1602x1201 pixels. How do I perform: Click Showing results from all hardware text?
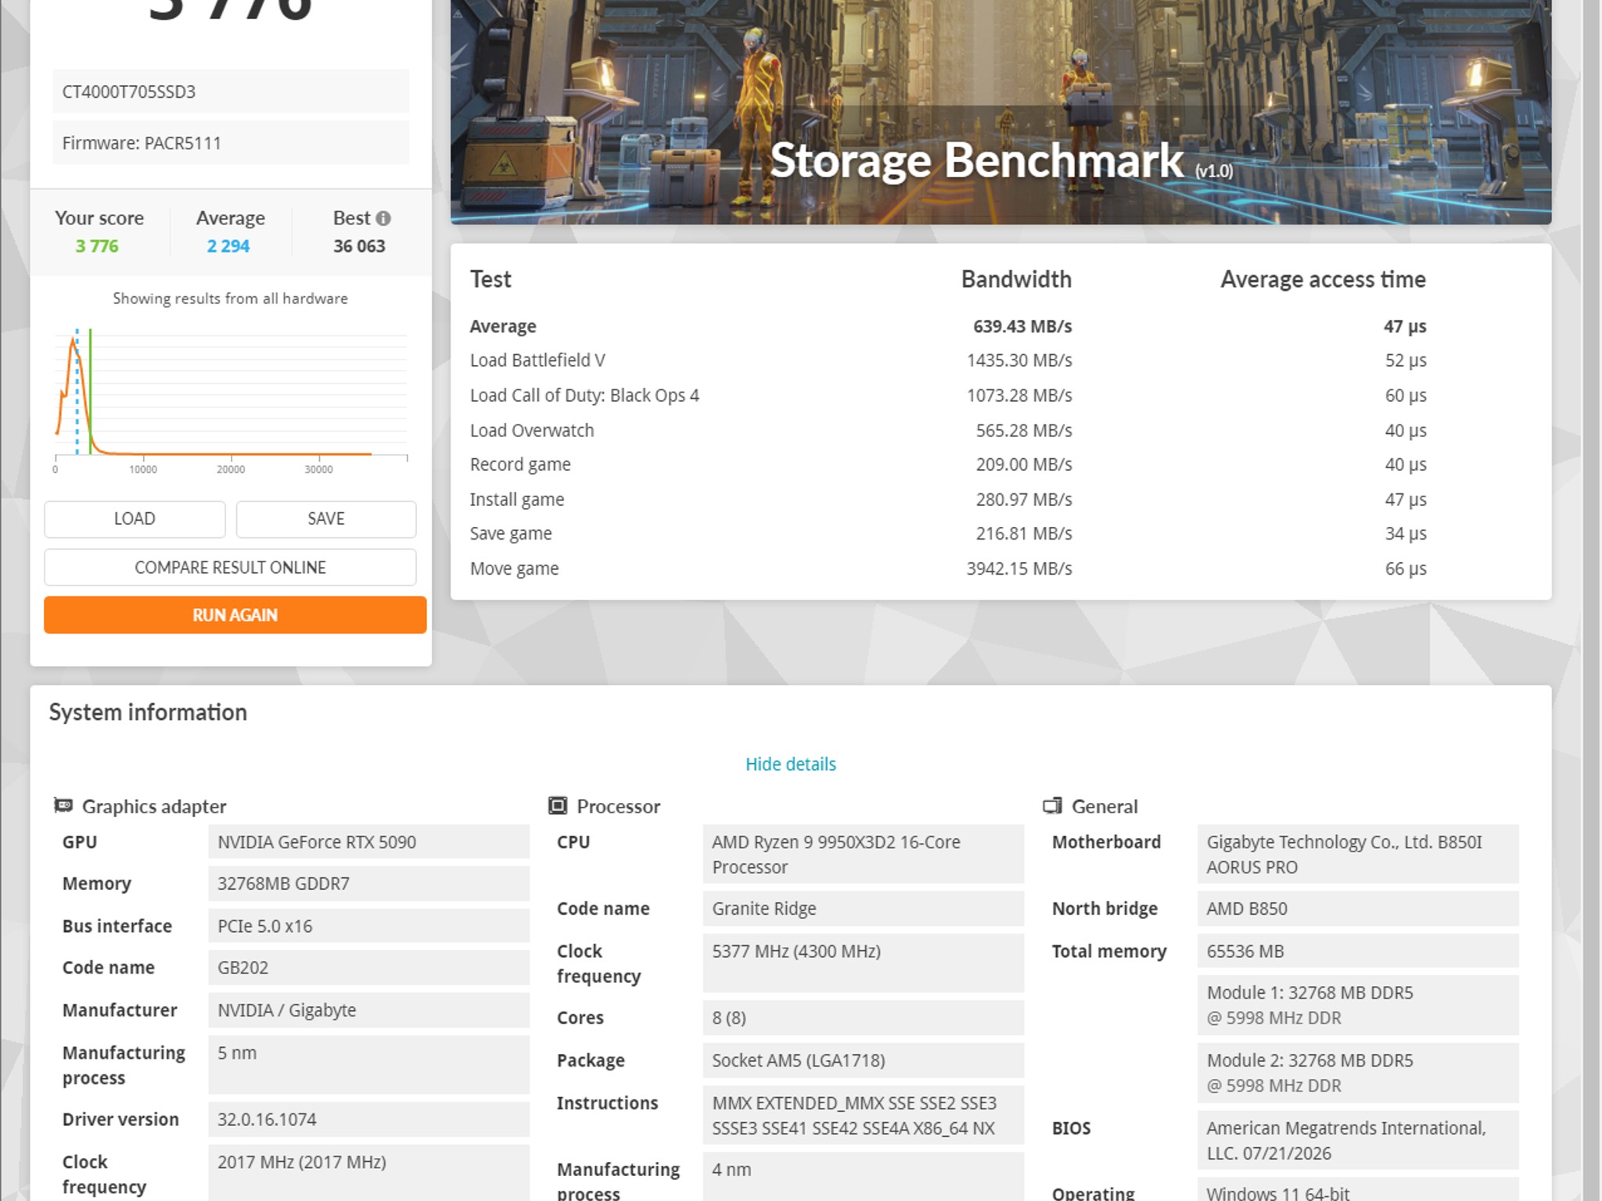pos(230,299)
